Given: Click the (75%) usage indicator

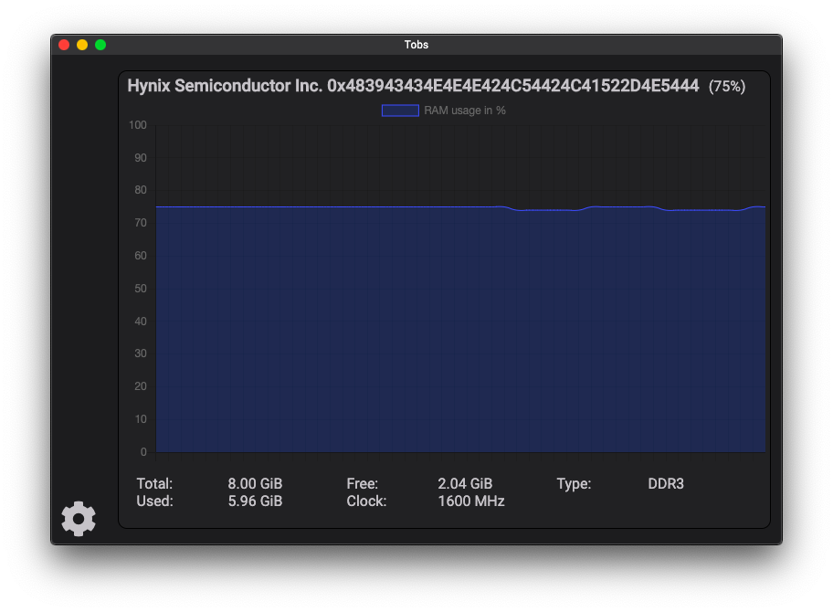Looking at the screenshot, I should (727, 86).
